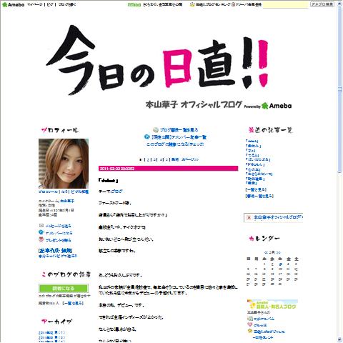343x343 pixels.
Task: Open このブログの読者になる(チェック) link
Action: pyautogui.click(x=175, y=144)
